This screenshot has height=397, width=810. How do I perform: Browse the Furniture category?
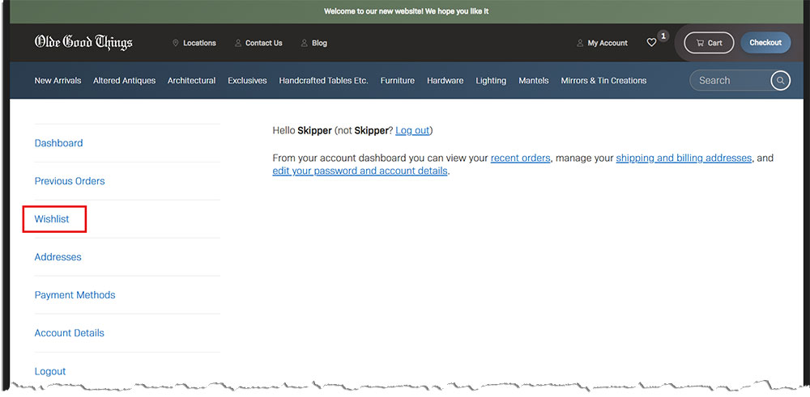[397, 80]
